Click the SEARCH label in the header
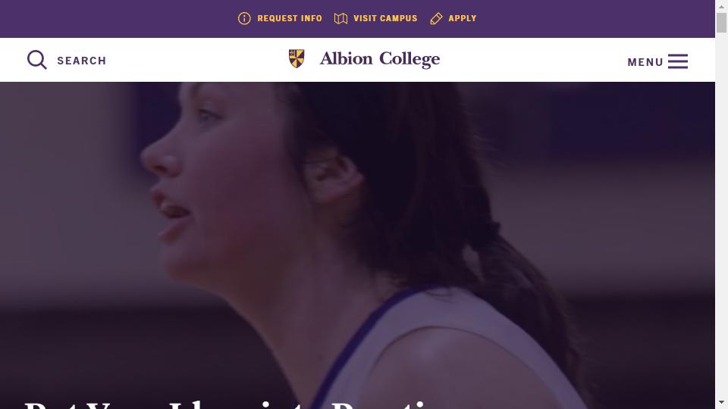The image size is (728, 409). tap(82, 61)
